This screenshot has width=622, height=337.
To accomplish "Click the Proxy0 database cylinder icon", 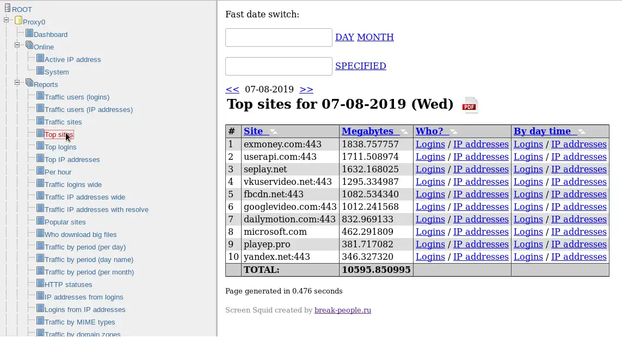I will coord(19,21).
